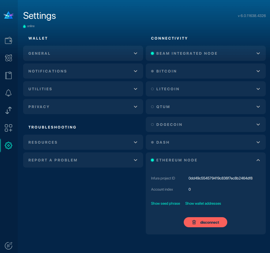Viewport: 270px width, 253px height.
Task: Open the Wallet page from sidebar
Action: click(8, 41)
